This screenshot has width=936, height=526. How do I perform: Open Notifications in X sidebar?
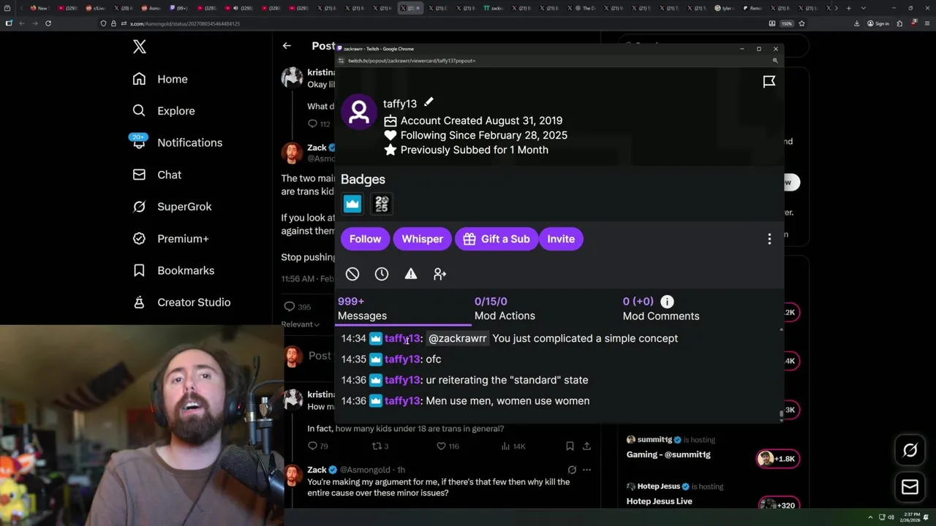[176, 142]
